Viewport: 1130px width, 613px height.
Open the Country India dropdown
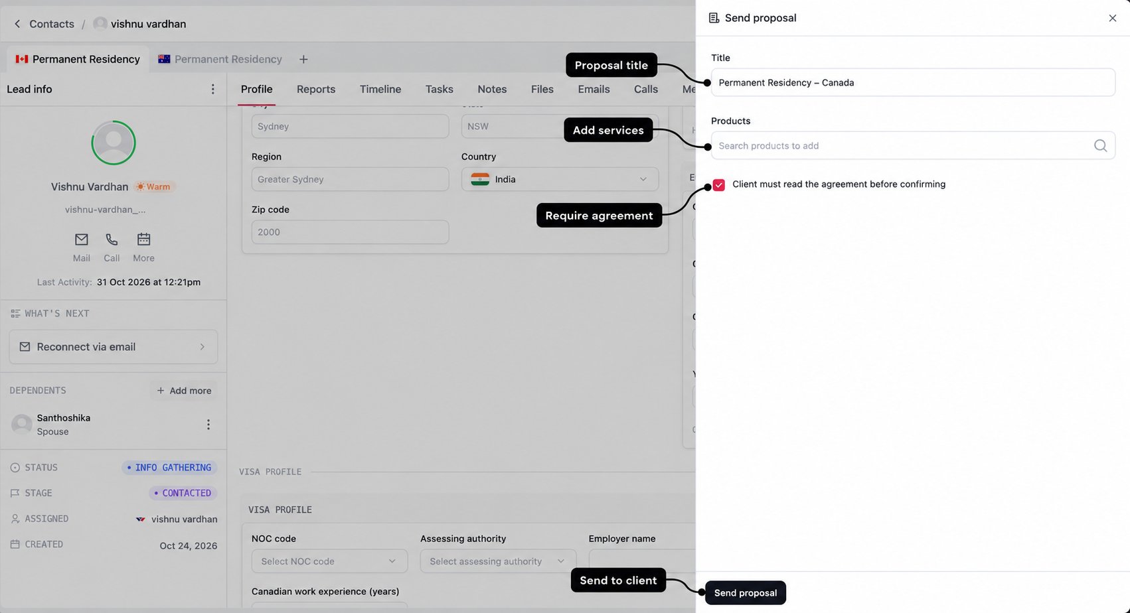[x=560, y=179]
